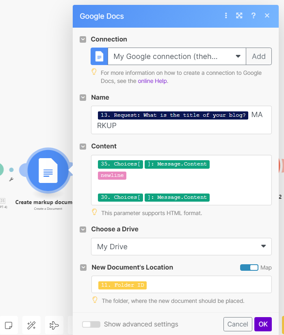Click the magic wand auto-align icon
Screen dimensions: 284x335
(x=31, y=325)
